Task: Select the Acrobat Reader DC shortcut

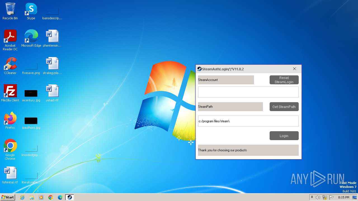Action: [x=10, y=40]
